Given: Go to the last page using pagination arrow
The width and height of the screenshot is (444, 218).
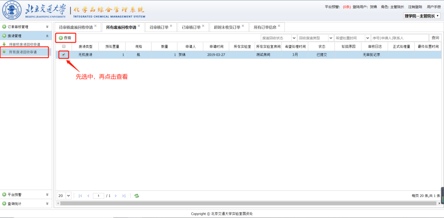Looking at the screenshot, I should tap(124, 196).
